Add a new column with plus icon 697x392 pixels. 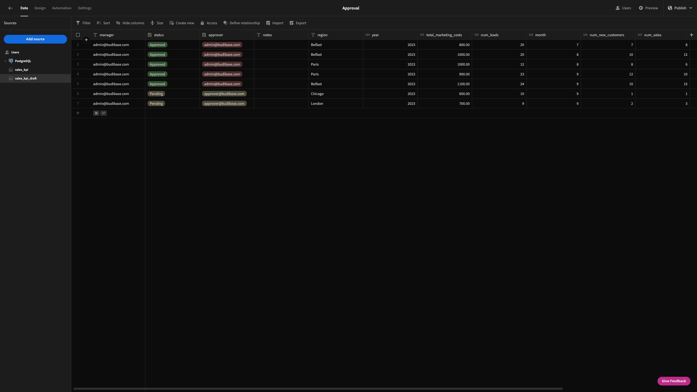pos(691,35)
